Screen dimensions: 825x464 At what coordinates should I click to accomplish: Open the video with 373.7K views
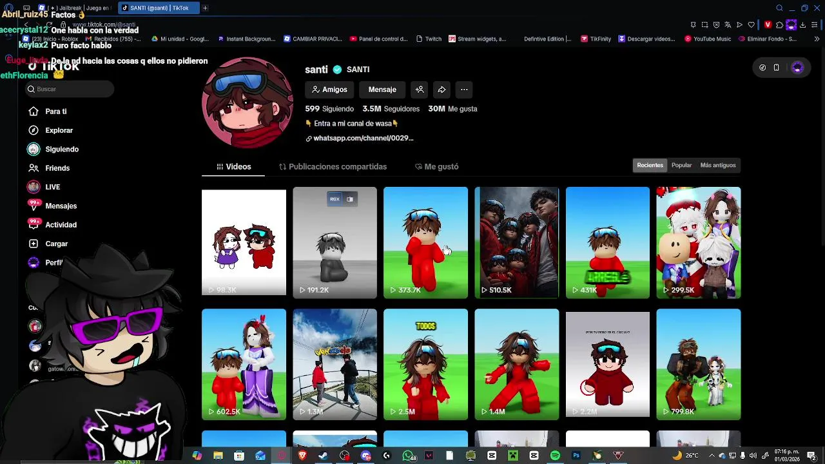pyautogui.click(x=425, y=243)
